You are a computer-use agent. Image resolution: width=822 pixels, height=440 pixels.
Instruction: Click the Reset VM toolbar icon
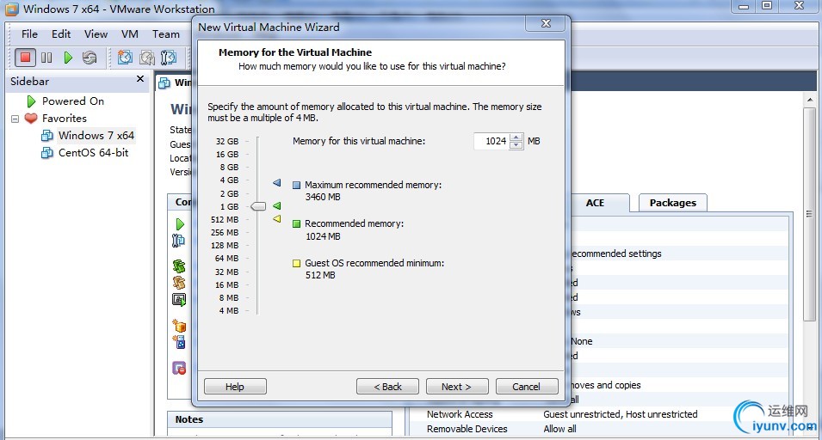(90, 58)
